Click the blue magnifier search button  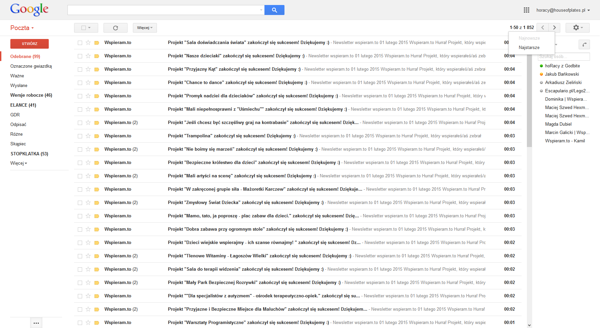(274, 10)
